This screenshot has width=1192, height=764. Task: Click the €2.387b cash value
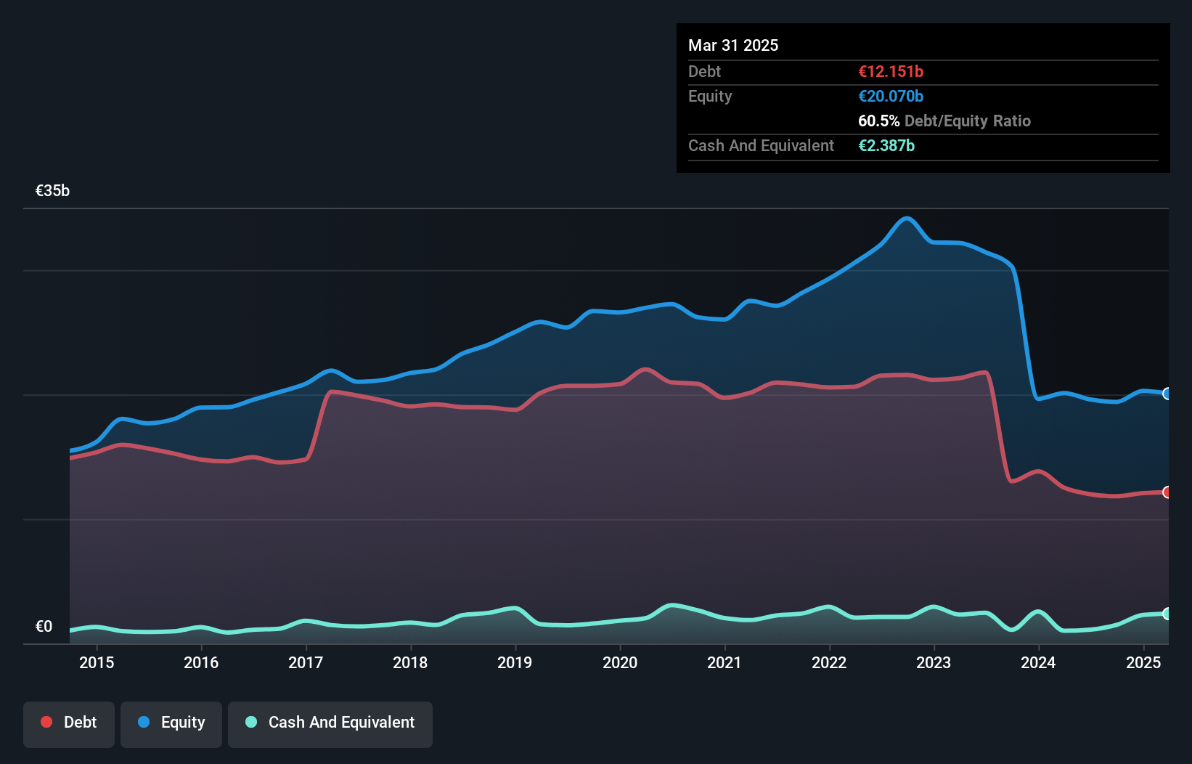click(886, 145)
